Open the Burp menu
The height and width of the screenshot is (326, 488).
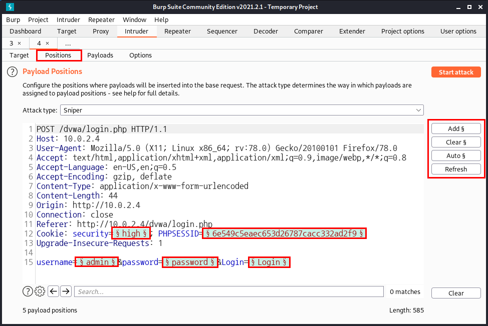point(13,19)
